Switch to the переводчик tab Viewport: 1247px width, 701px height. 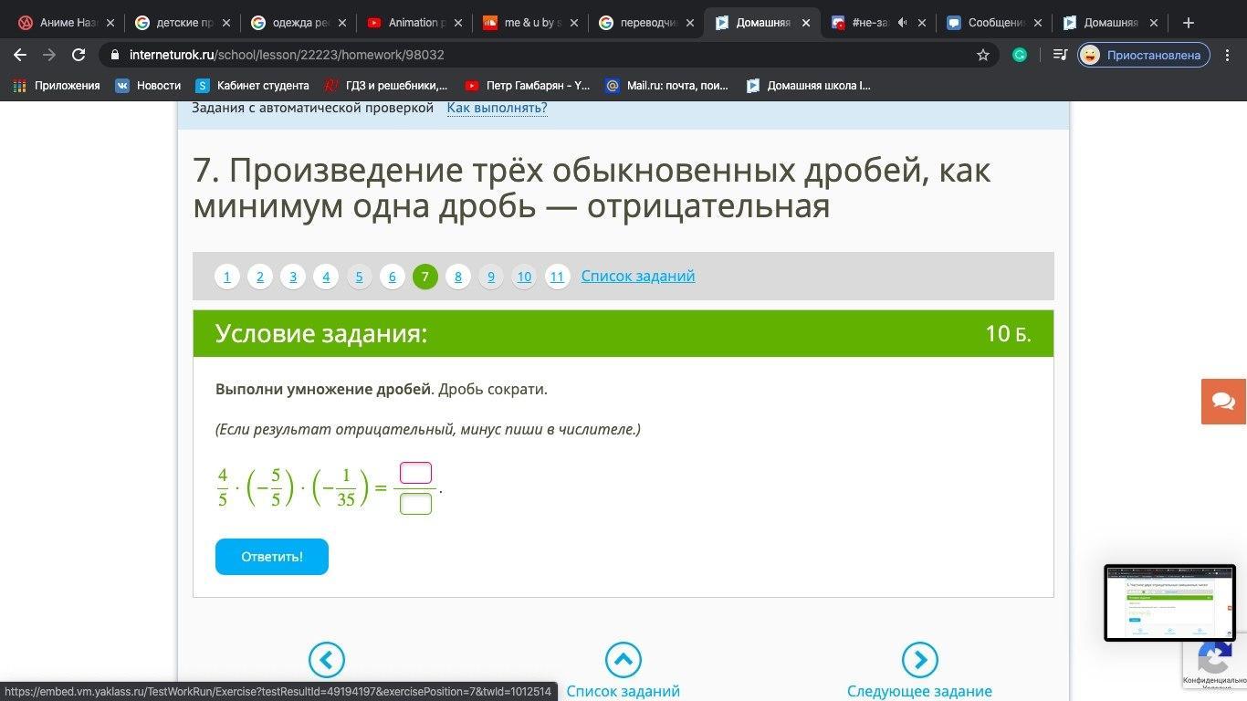point(646,23)
